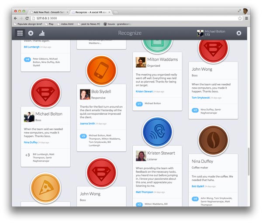The width and height of the screenshot is (262, 223).
Task: Click the Chrome profile avatar icon
Action: coord(245,11)
